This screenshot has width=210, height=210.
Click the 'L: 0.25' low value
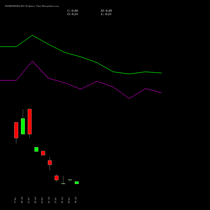coord(106,14)
